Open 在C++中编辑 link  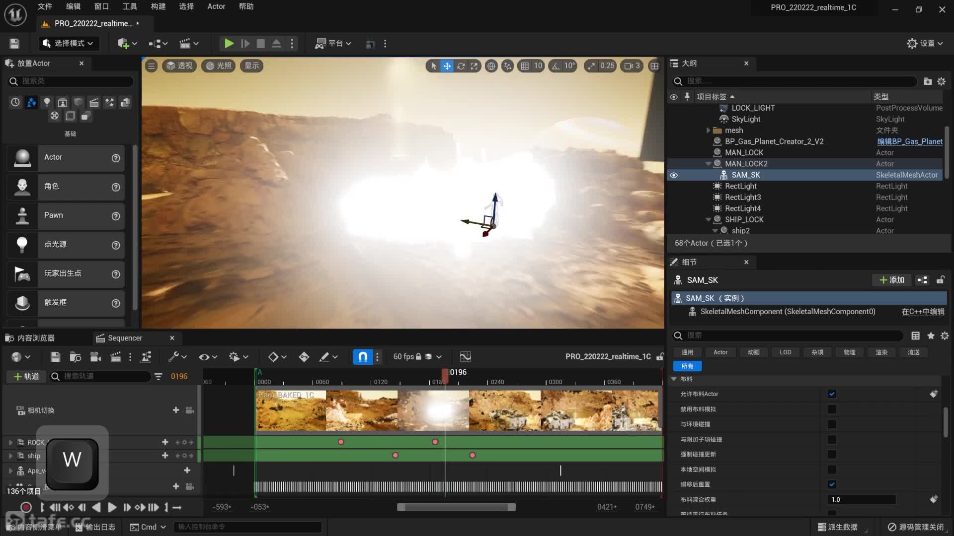click(923, 312)
